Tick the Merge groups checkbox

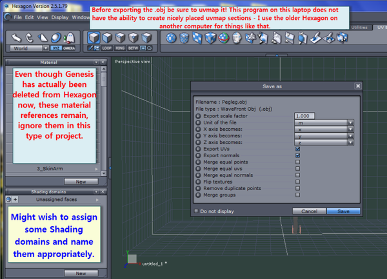[x=297, y=195]
